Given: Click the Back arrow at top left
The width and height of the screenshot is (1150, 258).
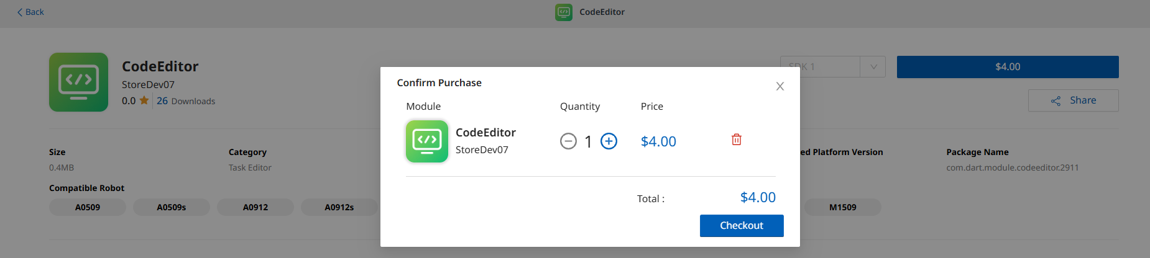Looking at the screenshot, I should [21, 12].
